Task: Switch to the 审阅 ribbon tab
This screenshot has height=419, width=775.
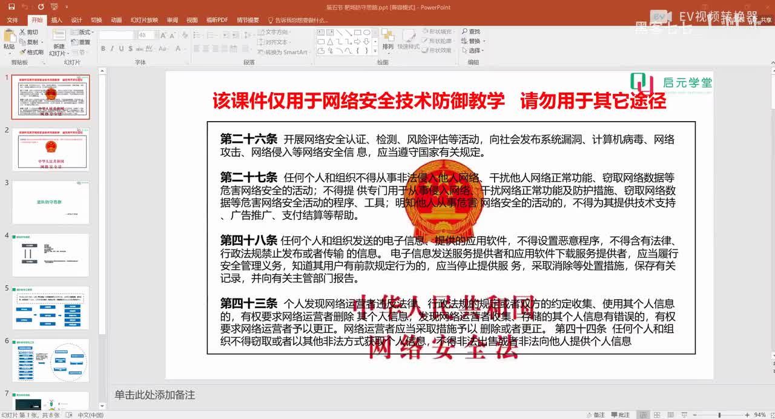Action: click(173, 20)
